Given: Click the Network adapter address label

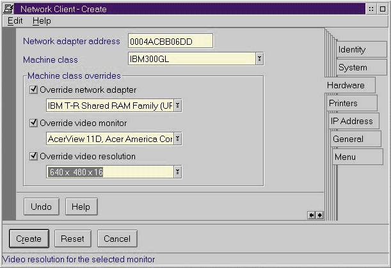Looking at the screenshot, I should pos(71,41).
